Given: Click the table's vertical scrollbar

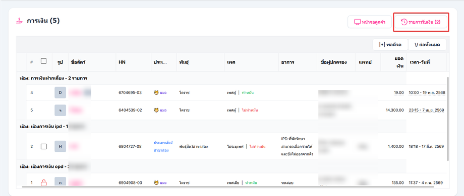Looking at the screenshot, I should pyautogui.click(x=448, y=119).
